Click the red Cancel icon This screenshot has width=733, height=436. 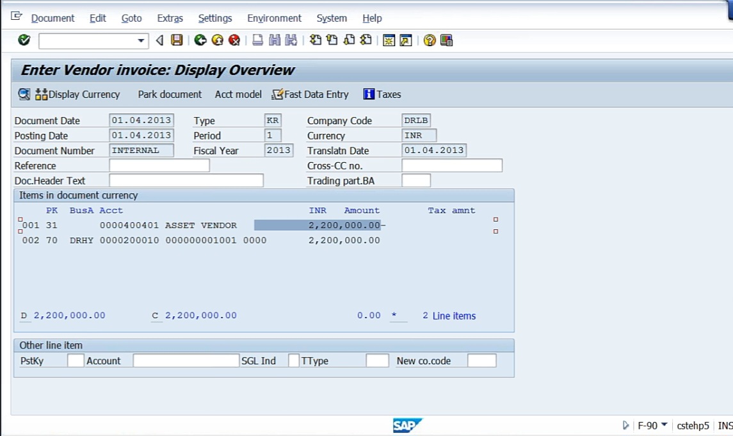(x=234, y=40)
